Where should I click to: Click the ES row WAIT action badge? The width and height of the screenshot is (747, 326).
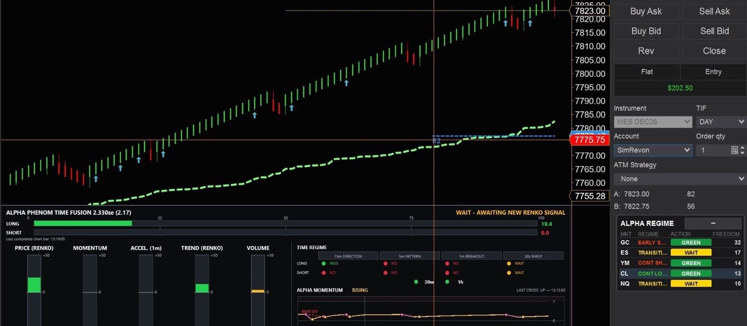click(691, 253)
